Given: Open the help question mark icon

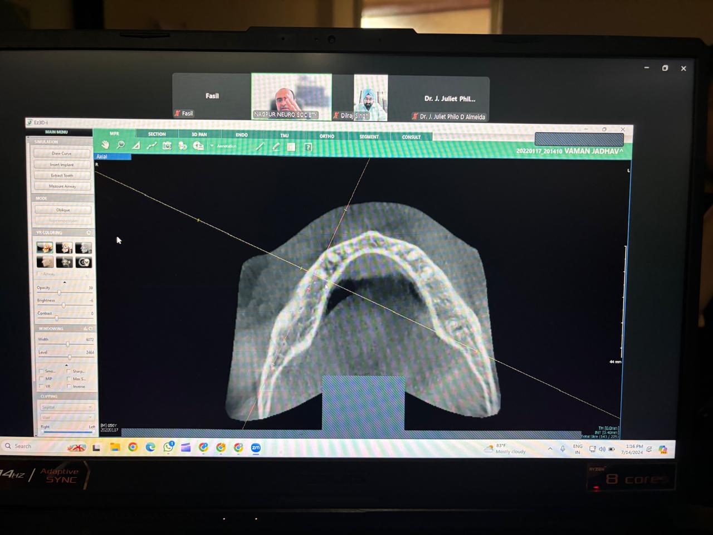Looking at the screenshot, I should coord(307,147).
